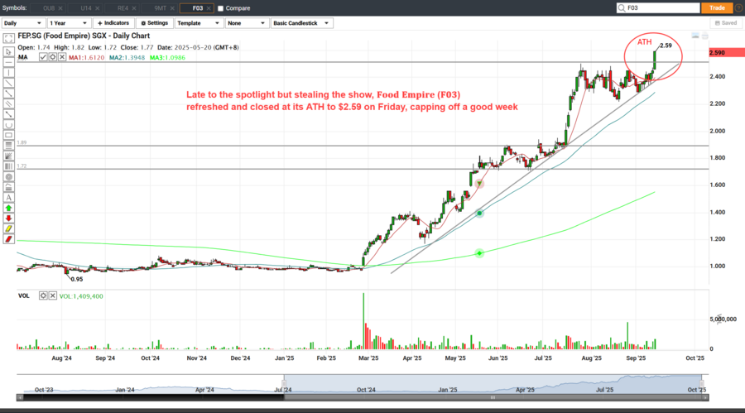Open the Template dropdown
The height and width of the screenshot is (413, 745).
point(199,23)
